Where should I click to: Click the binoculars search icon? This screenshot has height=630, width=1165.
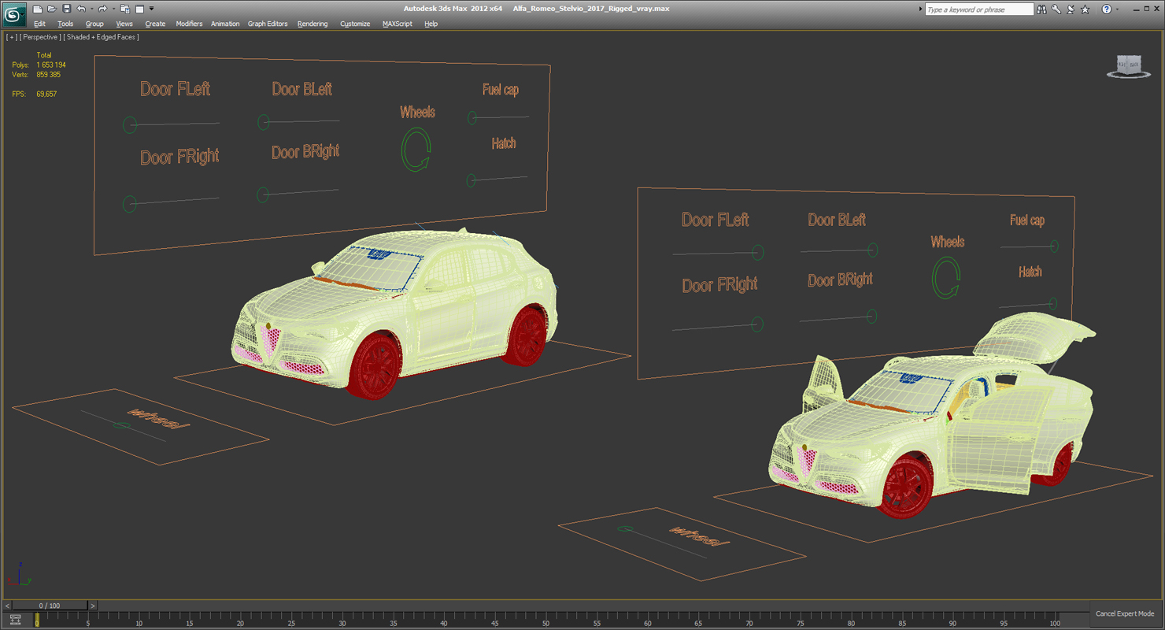(x=1041, y=9)
